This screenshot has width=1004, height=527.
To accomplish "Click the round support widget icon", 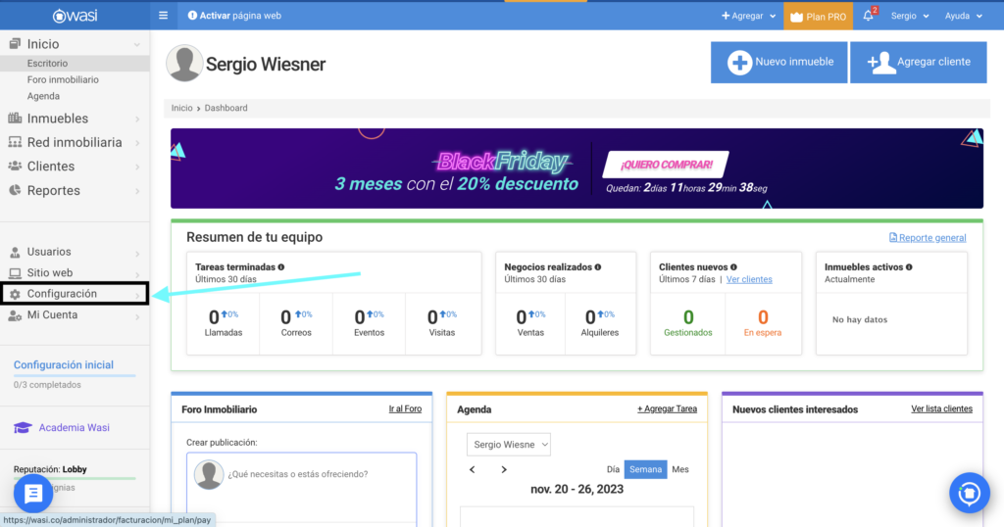I will coord(970,493).
